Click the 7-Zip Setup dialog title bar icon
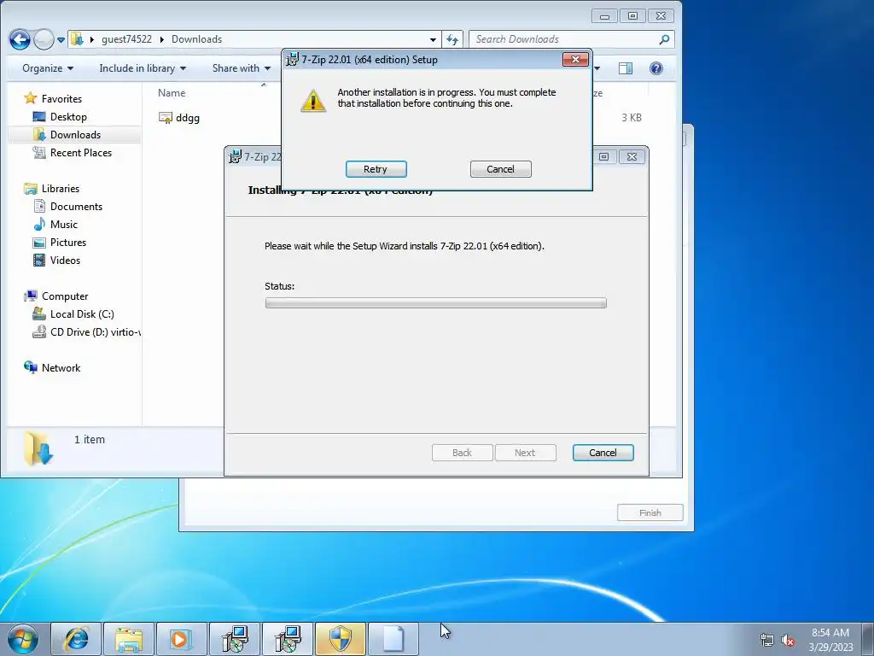This screenshot has height=656, width=874. pyautogui.click(x=292, y=59)
